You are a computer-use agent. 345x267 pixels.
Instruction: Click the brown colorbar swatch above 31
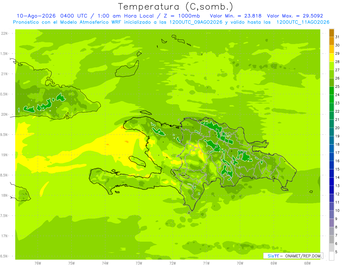[x=331, y=33]
